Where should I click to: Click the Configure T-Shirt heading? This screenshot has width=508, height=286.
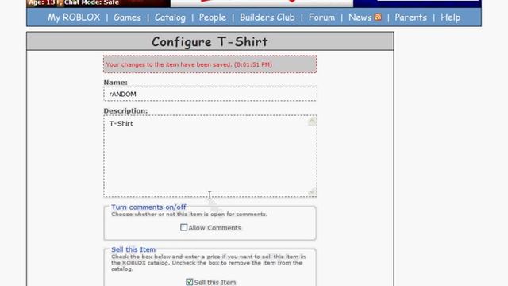pyautogui.click(x=210, y=42)
